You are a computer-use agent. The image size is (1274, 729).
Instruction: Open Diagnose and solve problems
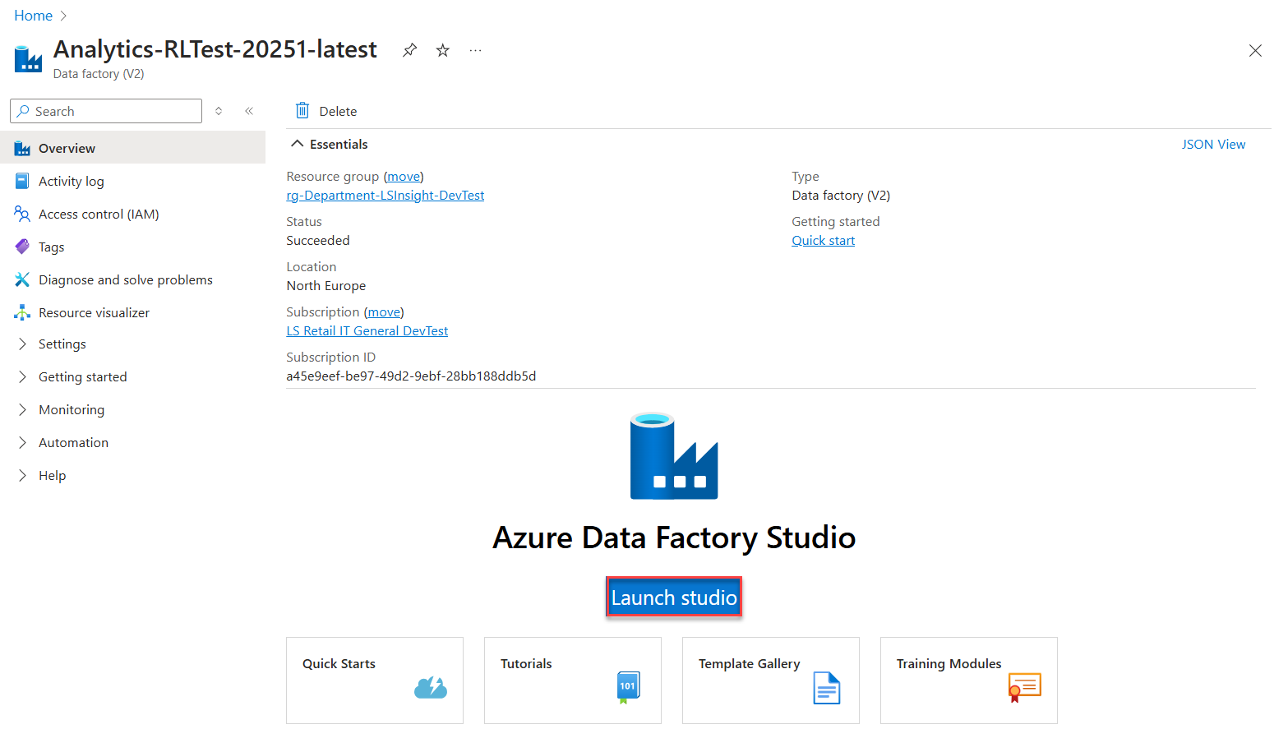tap(125, 280)
